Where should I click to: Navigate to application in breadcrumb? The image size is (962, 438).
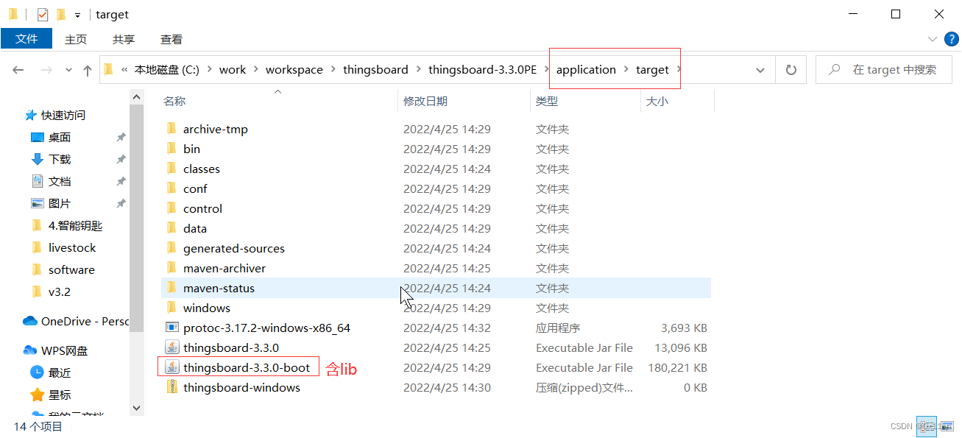586,70
